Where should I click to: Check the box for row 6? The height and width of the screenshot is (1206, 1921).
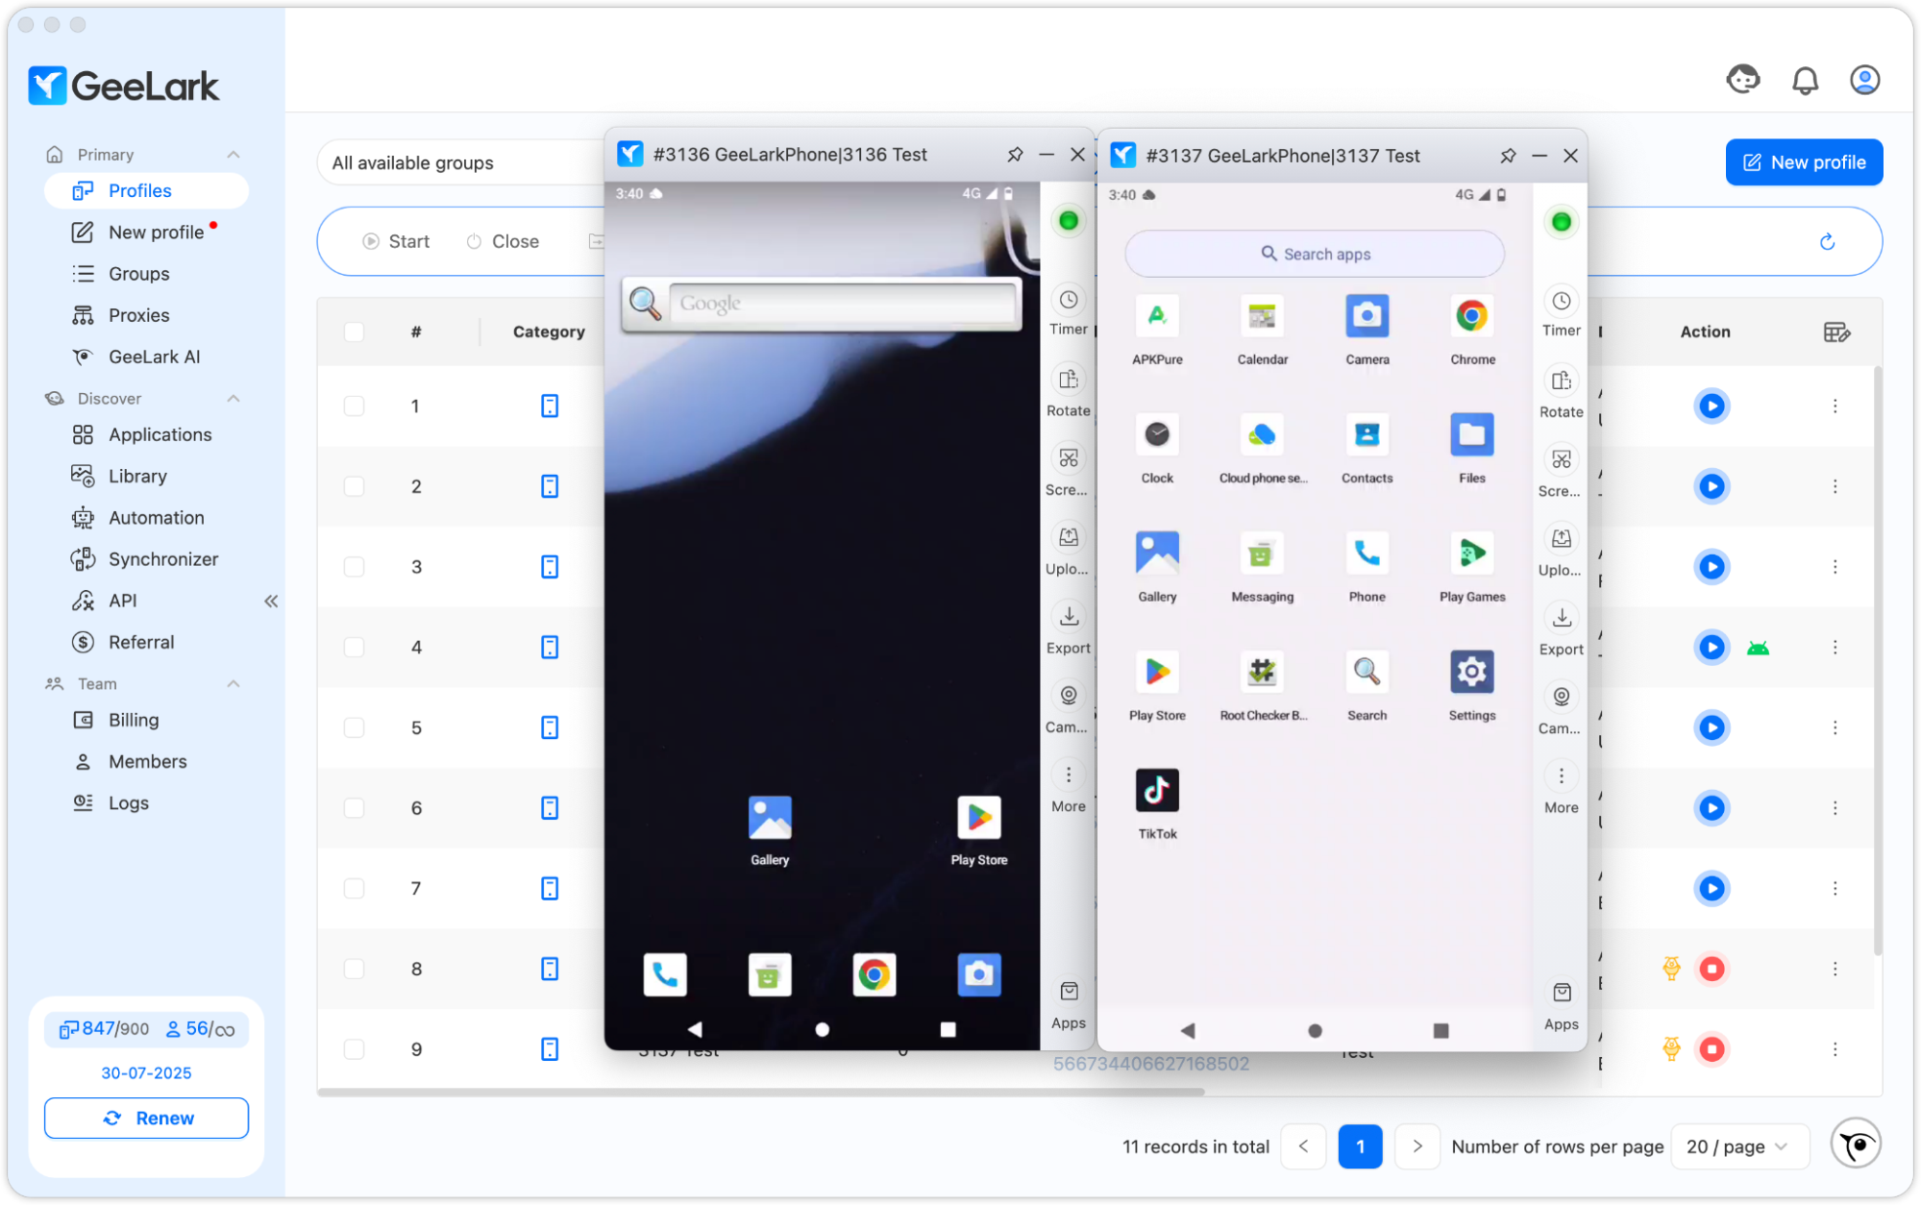(354, 808)
